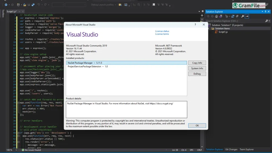The width and height of the screenshot is (272, 153).
Task: Click the Copy Info button
Action: click(x=197, y=63)
